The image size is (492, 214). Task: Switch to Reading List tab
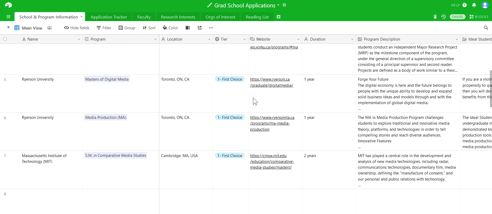click(257, 17)
